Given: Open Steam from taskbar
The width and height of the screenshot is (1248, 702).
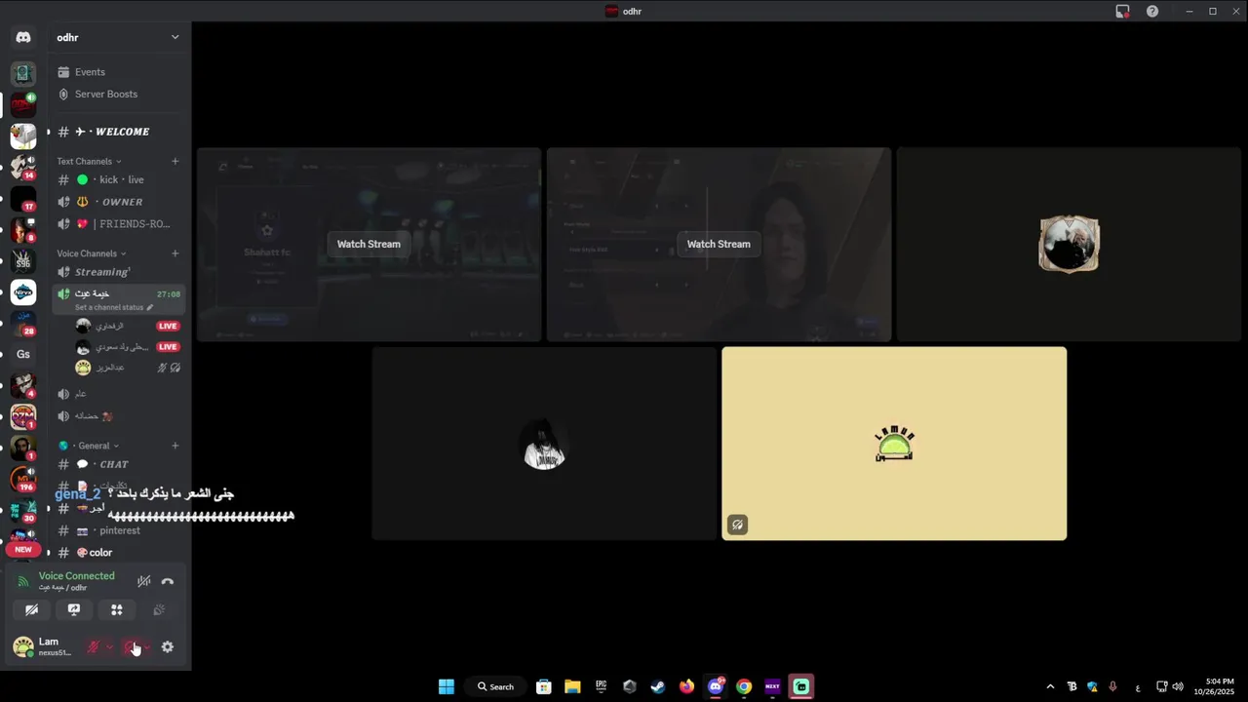Looking at the screenshot, I should [x=658, y=686].
